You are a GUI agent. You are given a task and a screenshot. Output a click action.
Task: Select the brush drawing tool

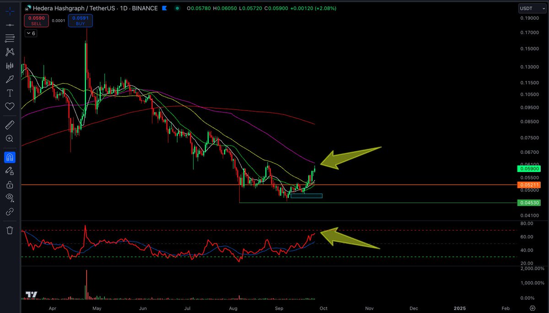click(x=9, y=80)
